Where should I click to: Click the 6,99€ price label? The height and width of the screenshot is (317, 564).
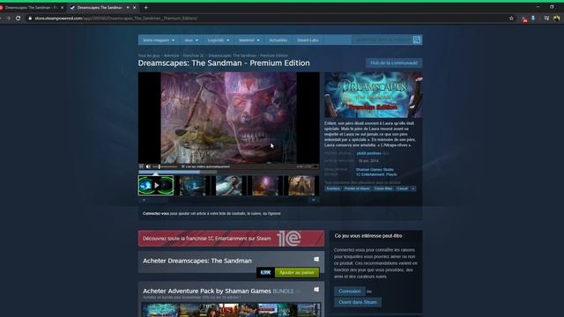point(265,272)
